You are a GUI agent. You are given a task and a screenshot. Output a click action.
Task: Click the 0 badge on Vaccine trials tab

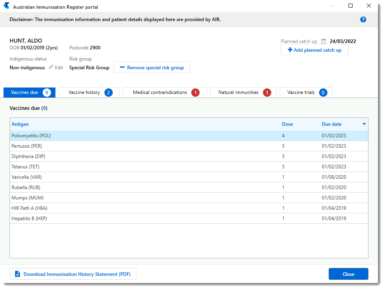point(323,92)
